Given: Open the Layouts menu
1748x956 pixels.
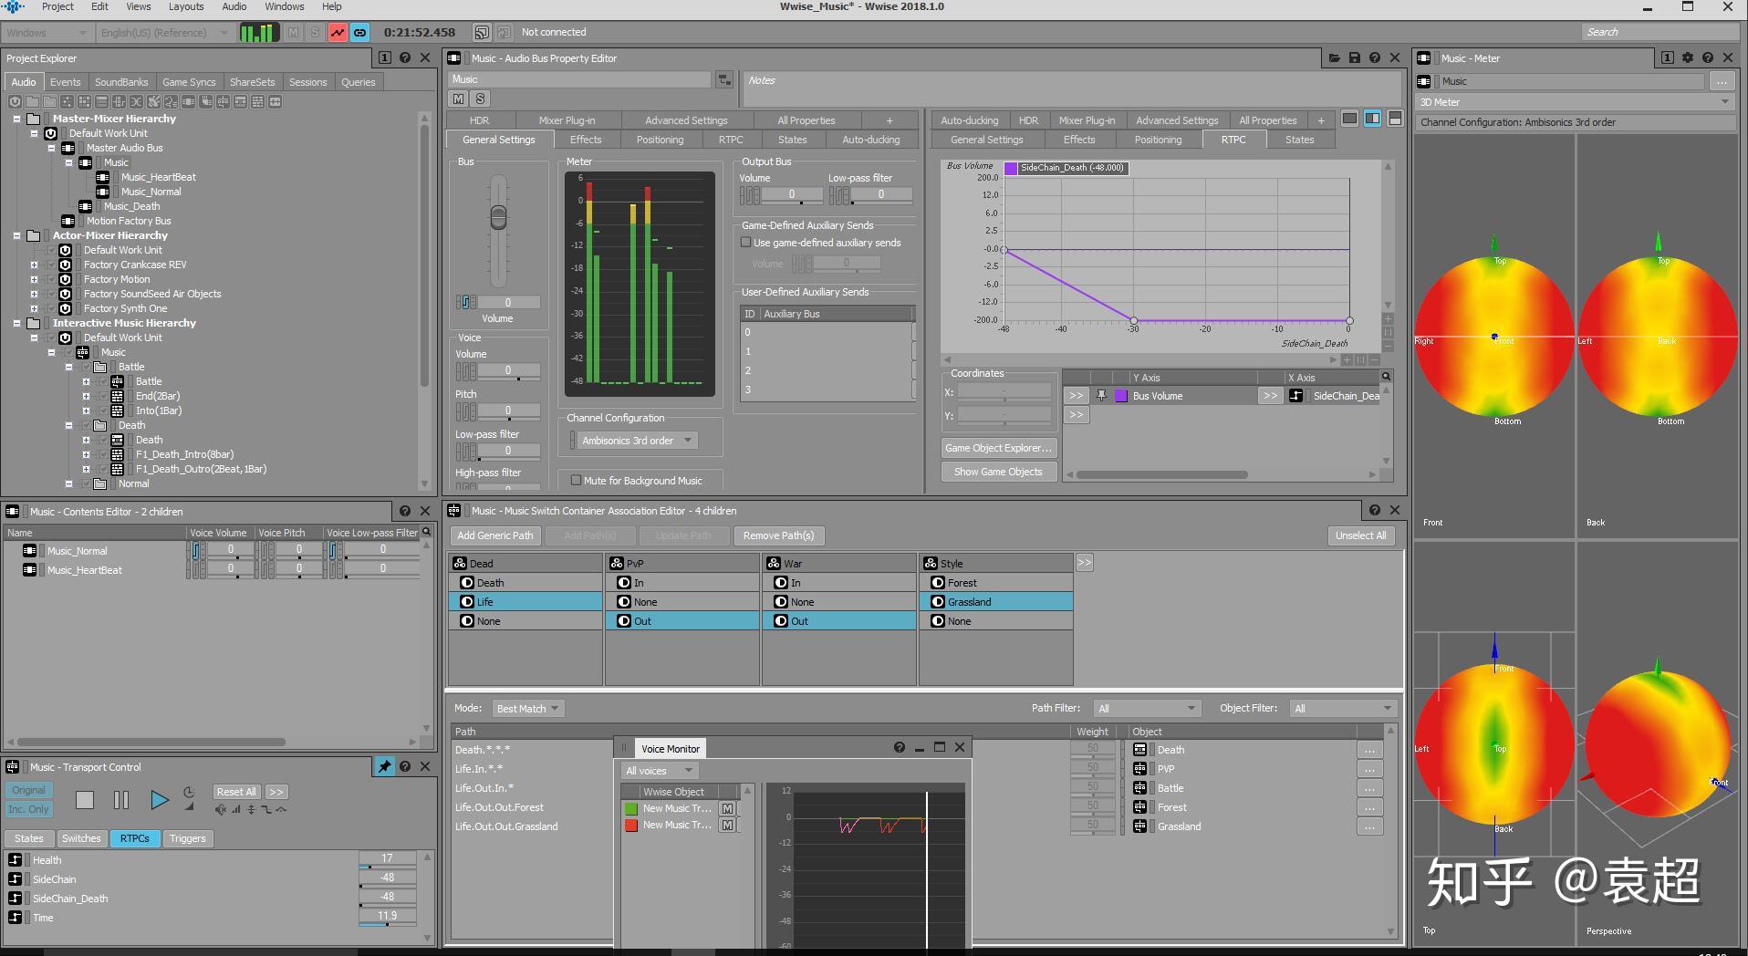Looking at the screenshot, I should (186, 6).
